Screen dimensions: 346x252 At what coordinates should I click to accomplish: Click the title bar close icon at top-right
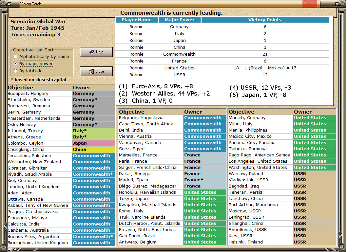click(x=337, y=4)
